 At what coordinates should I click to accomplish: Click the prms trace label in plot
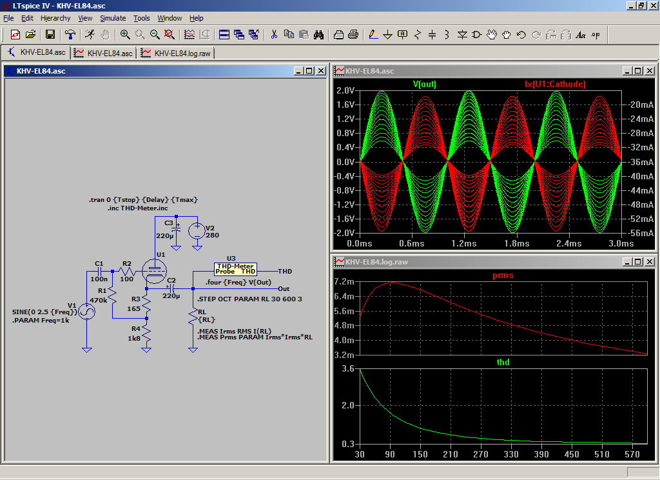(503, 275)
